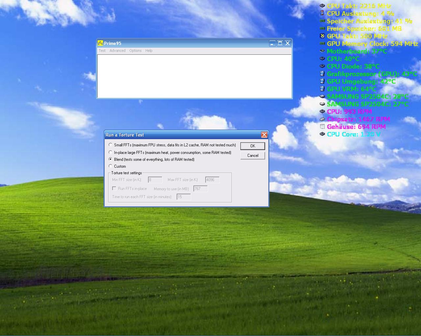421x336 pixels.
Task: Click the 'GPU Memory Clock: 594 MHz' reading
Action: [372, 43]
